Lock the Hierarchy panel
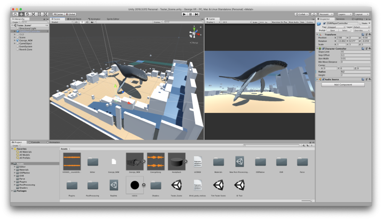This screenshot has width=382, height=220. click(44, 19)
